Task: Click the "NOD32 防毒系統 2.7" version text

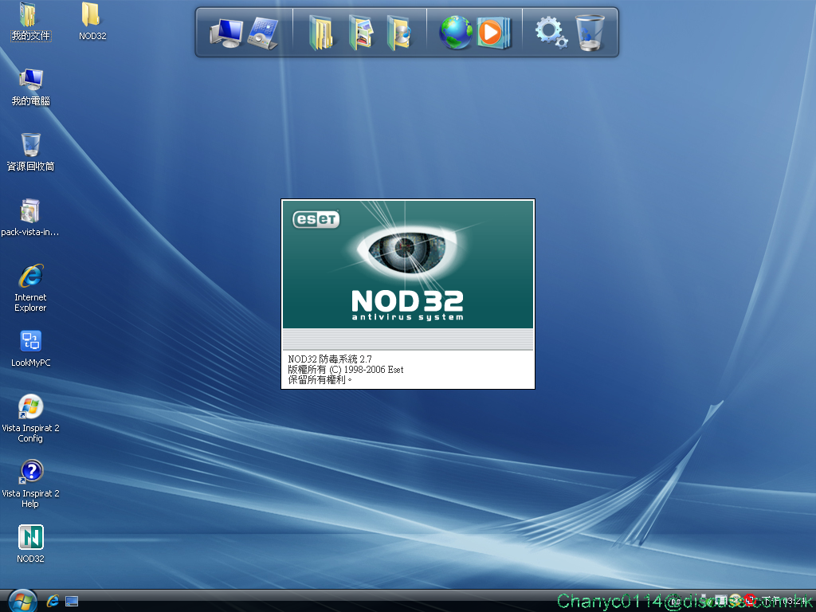Action: point(330,359)
